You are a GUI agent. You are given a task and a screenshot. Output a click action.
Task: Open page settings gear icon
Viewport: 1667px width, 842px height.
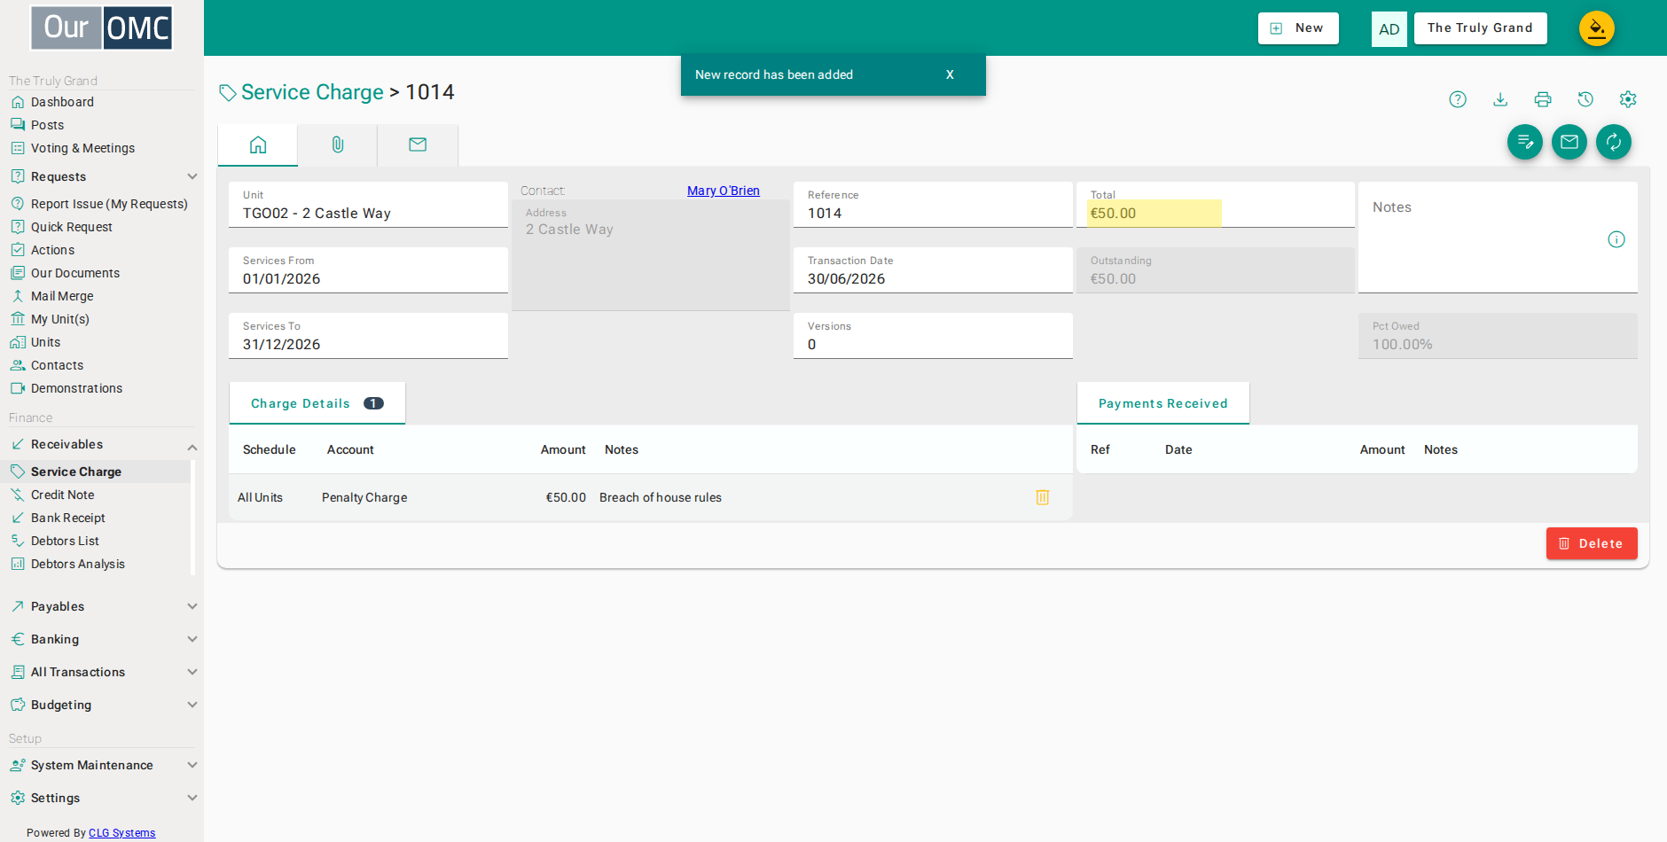coord(1628,99)
